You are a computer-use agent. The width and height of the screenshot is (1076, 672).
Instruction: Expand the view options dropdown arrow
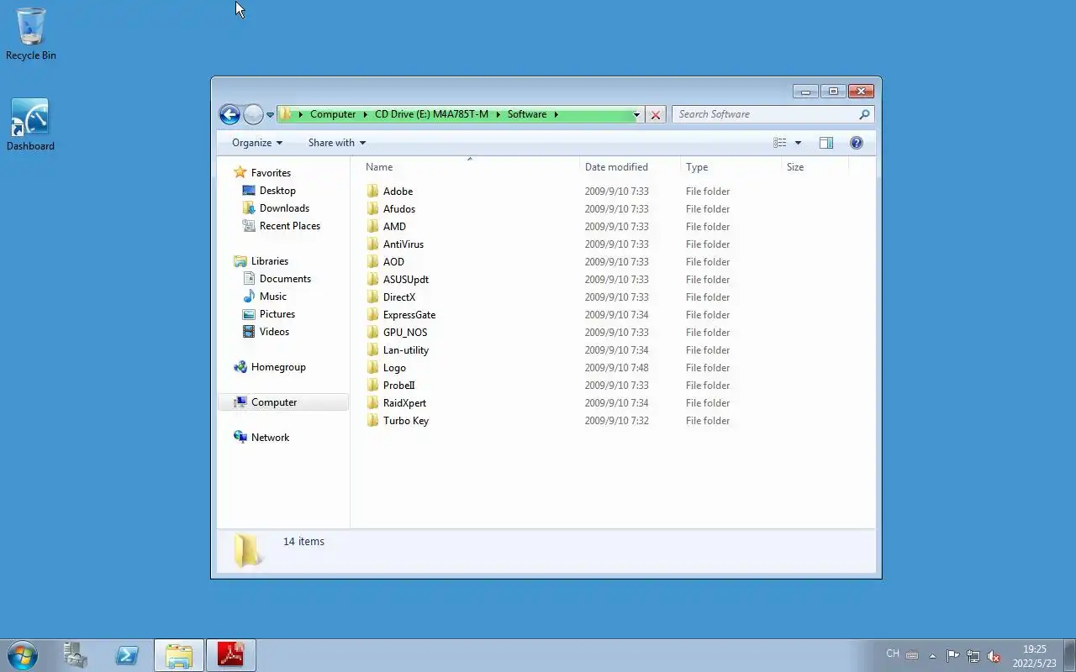tap(798, 143)
